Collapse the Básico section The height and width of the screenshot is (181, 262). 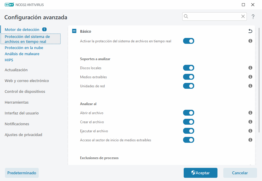point(74,31)
